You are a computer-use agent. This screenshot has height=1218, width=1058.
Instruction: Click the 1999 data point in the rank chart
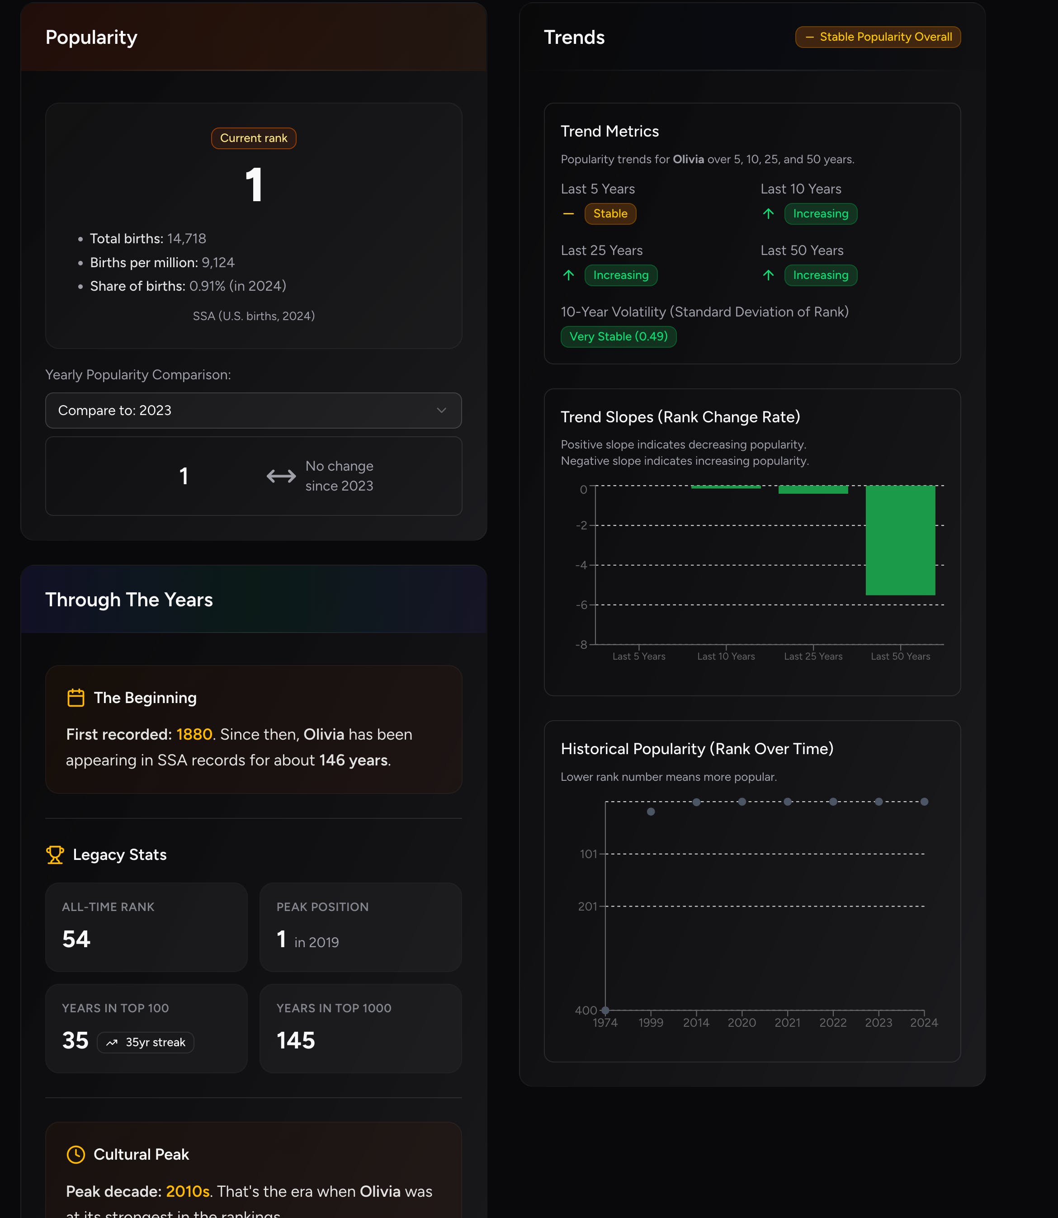click(x=651, y=812)
